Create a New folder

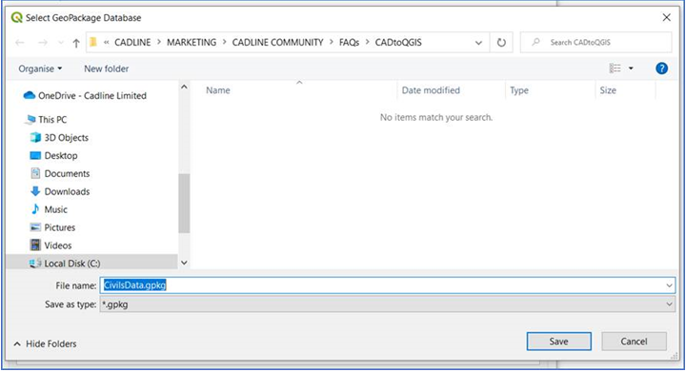click(107, 69)
